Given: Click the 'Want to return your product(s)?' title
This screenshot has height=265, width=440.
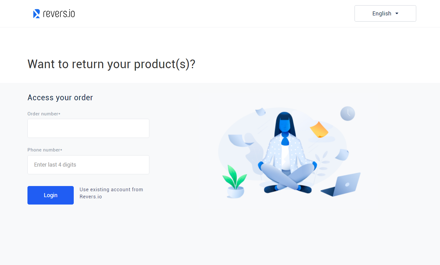Looking at the screenshot, I should (x=112, y=64).
